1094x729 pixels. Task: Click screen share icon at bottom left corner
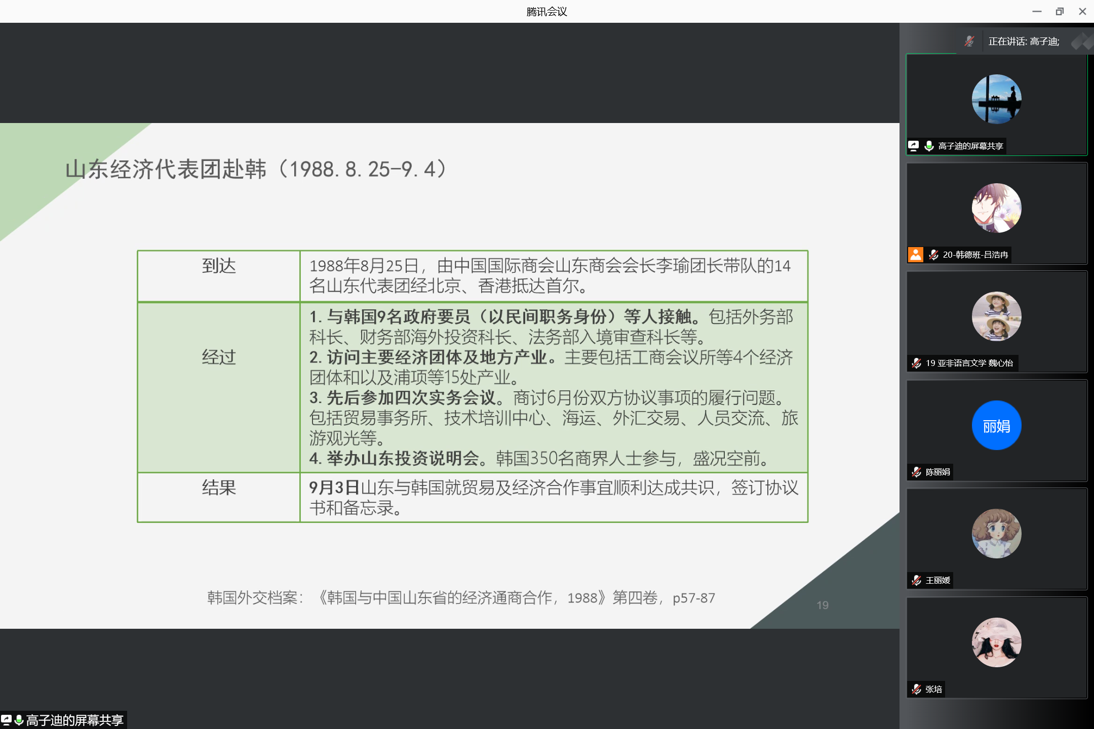click(6, 719)
